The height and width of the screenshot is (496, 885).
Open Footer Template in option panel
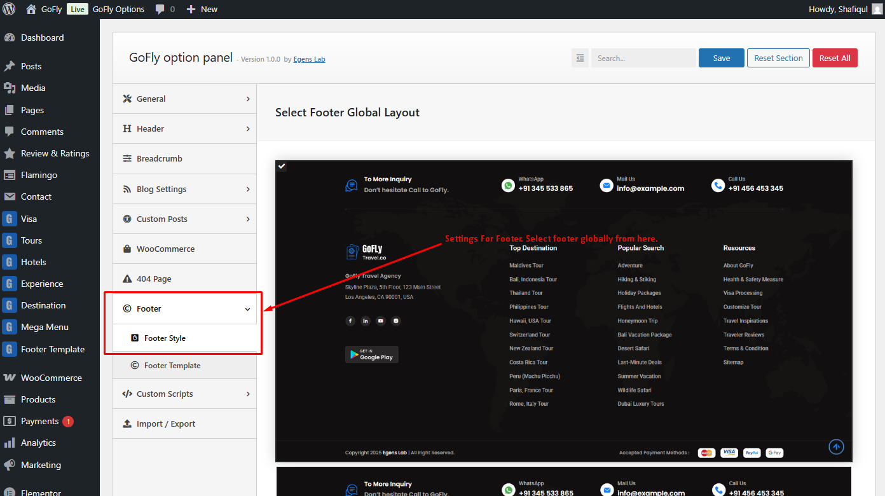tap(185, 366)
